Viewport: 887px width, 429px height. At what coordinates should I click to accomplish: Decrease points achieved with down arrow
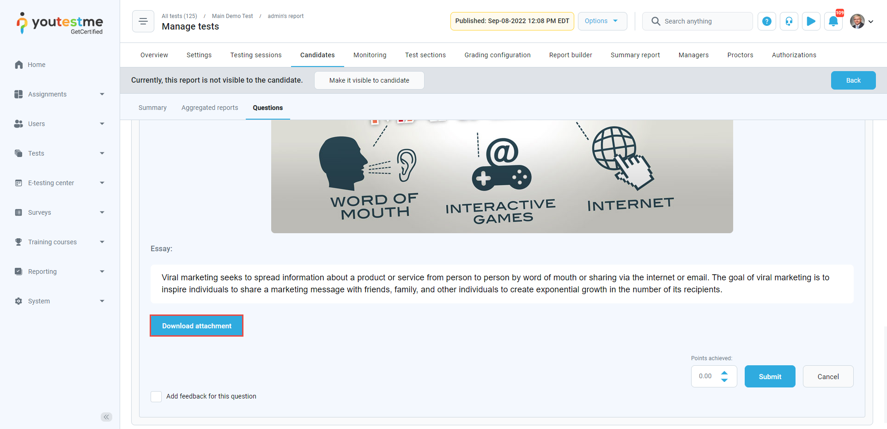tap(724, 380)
